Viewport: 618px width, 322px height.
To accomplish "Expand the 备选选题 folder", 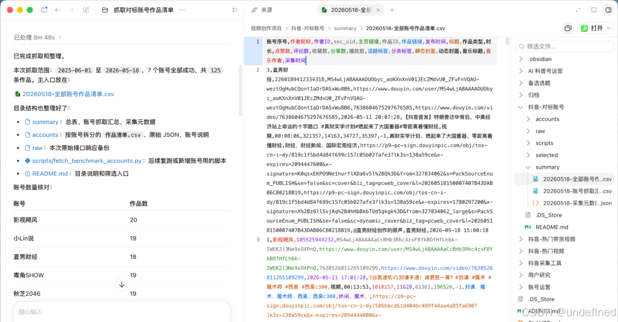I will point(521,83).
